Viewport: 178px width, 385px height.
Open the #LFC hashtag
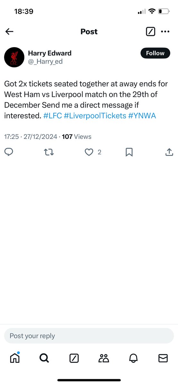(x=53, y=116)
